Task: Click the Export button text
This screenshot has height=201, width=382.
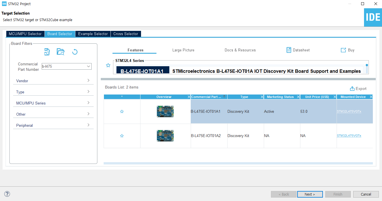Action: pos(361,89)
